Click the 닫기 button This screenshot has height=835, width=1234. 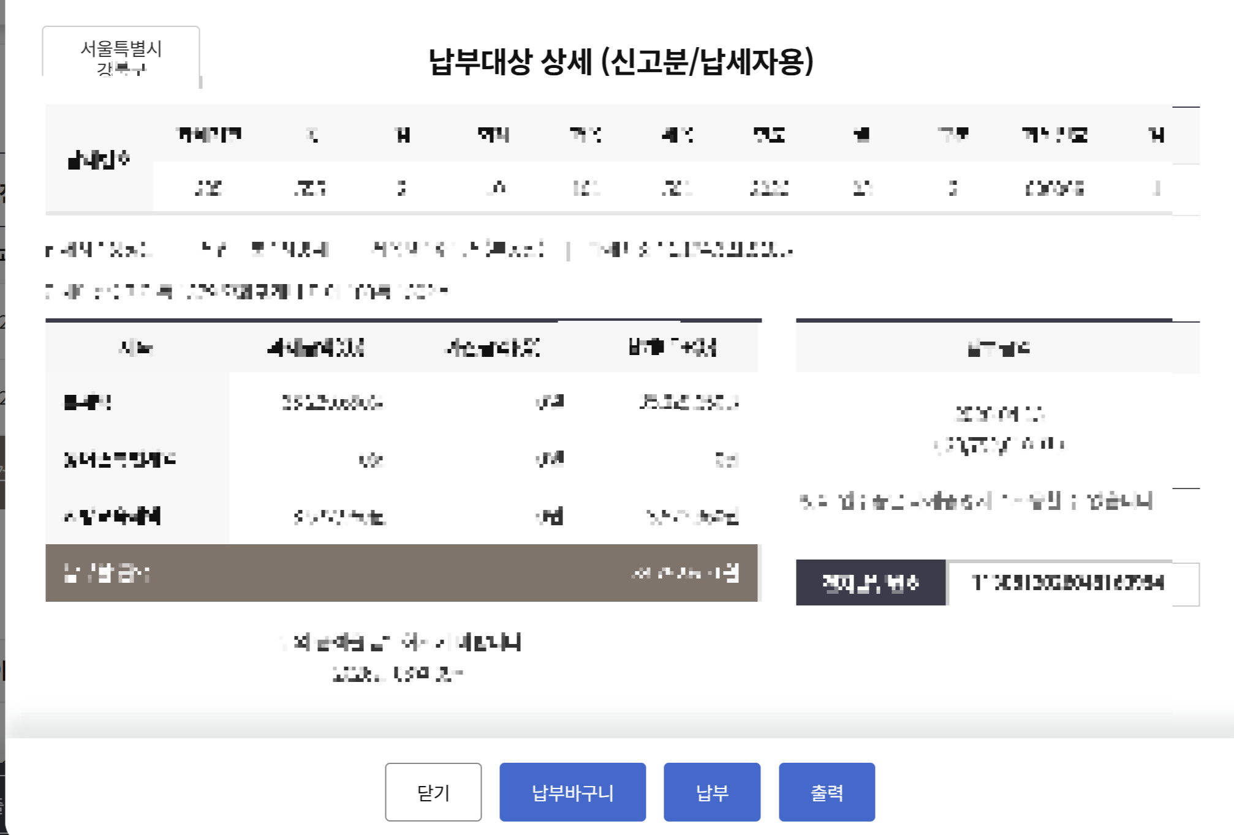click(433, 792)
